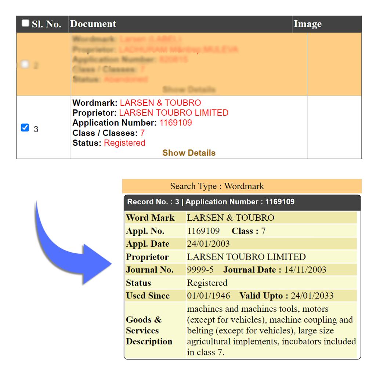
Task: Uncheck the checkbox for row 3
Action: 25,128
